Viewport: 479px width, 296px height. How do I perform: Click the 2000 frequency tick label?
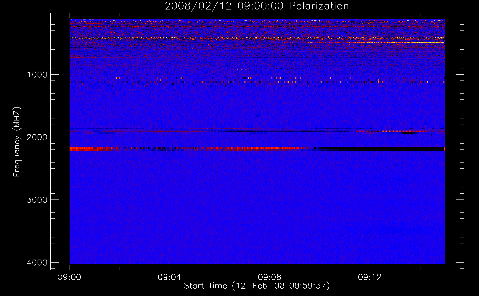(37, 137)
